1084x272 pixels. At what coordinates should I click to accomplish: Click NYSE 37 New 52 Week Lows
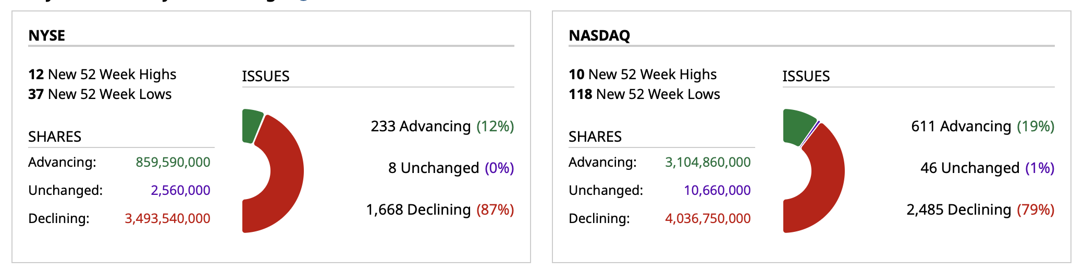coord(100,94)
